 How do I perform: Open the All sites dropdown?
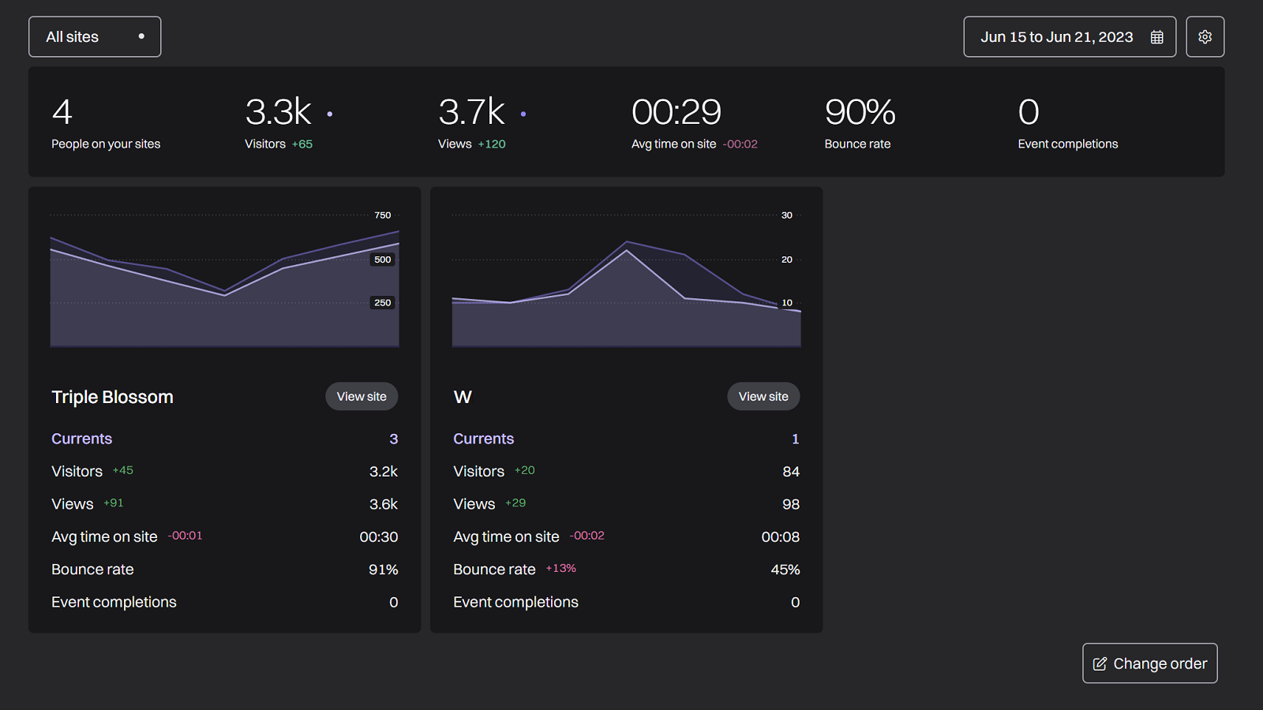(95, 36)
